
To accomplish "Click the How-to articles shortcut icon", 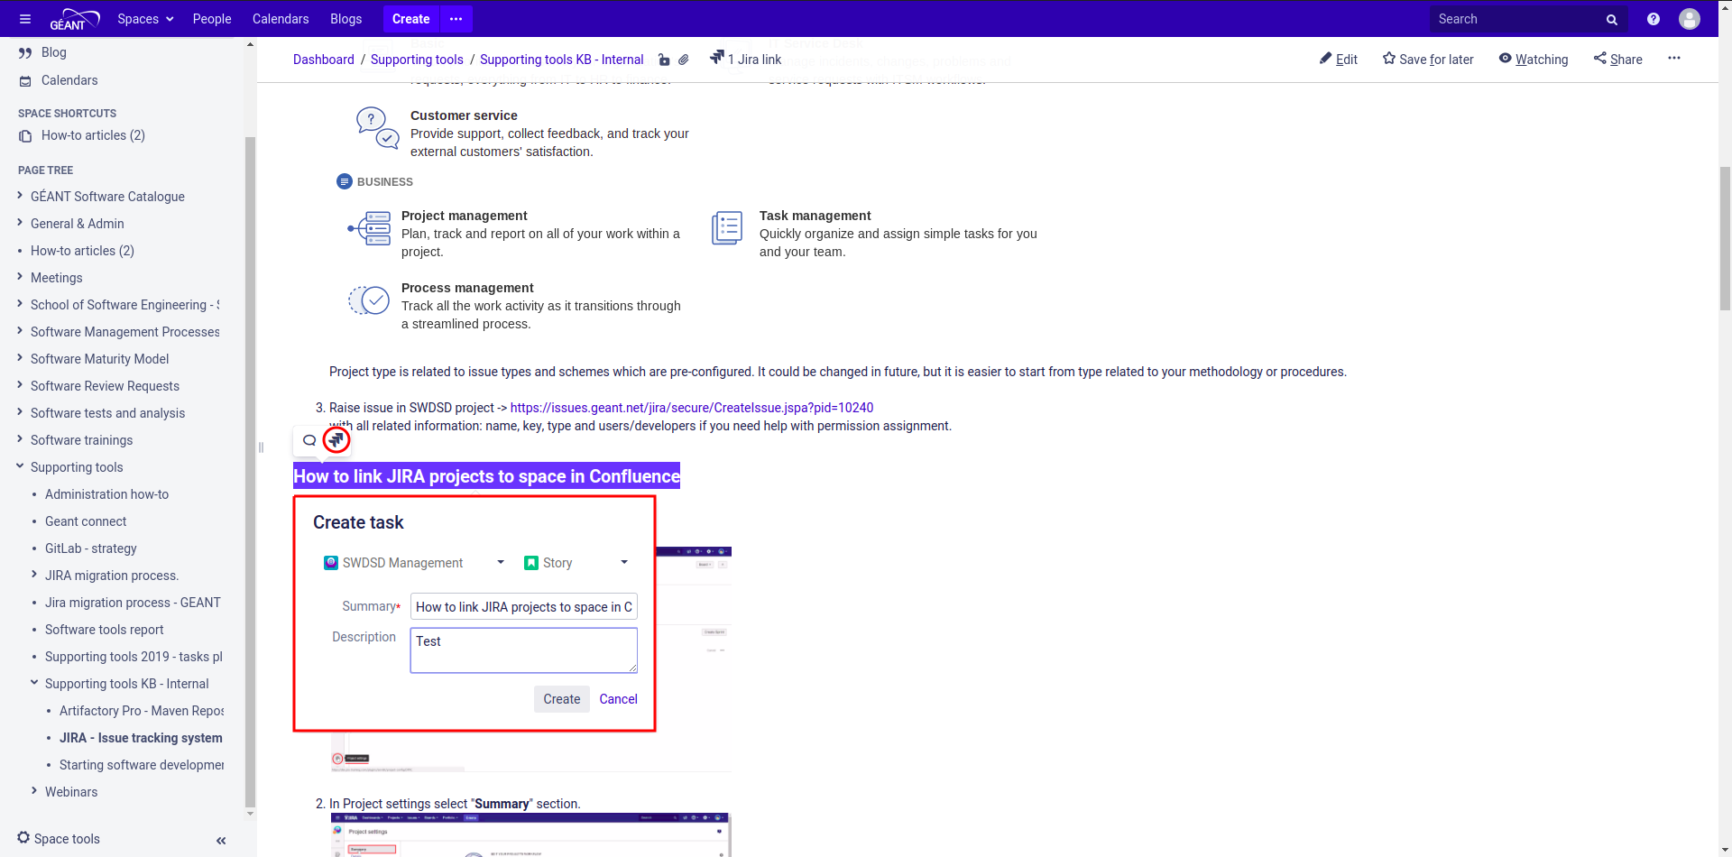I will (25, 135).
